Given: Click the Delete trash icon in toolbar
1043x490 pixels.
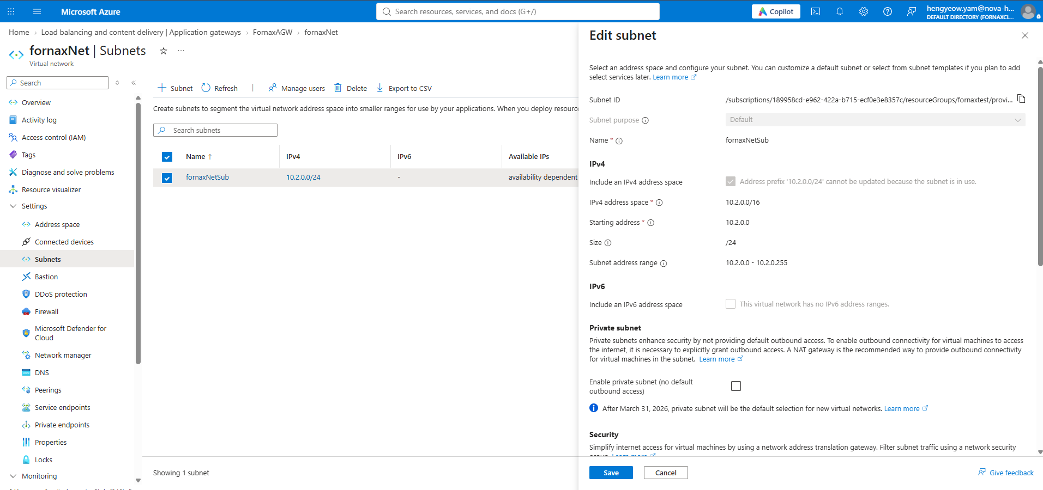Looking at the screenshot, I should pos(338,88).
